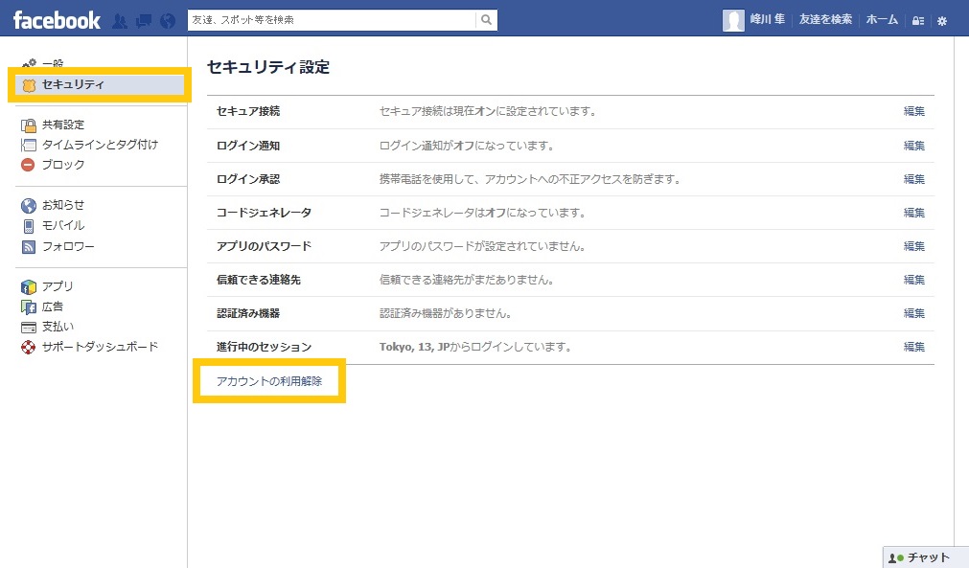Click the search magnifier button
969x568 pixels.
[x=486, y=20]
